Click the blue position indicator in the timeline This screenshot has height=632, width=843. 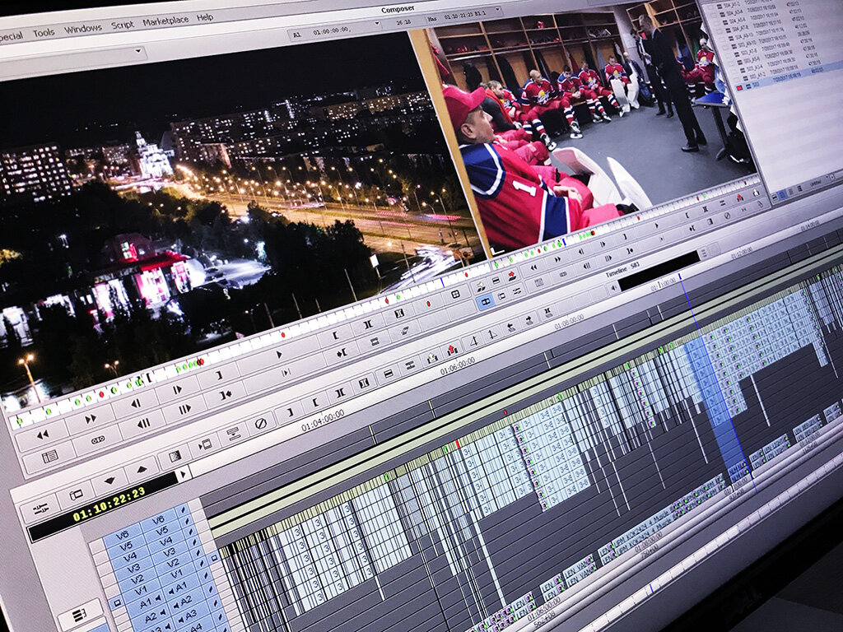click(681, 276)
